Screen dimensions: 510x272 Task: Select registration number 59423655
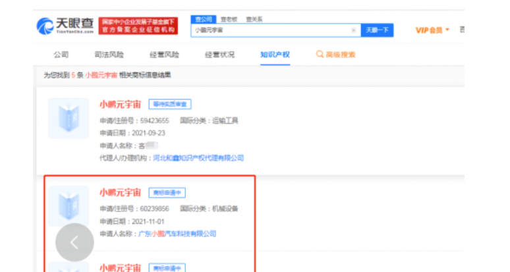tap(154, 121)
